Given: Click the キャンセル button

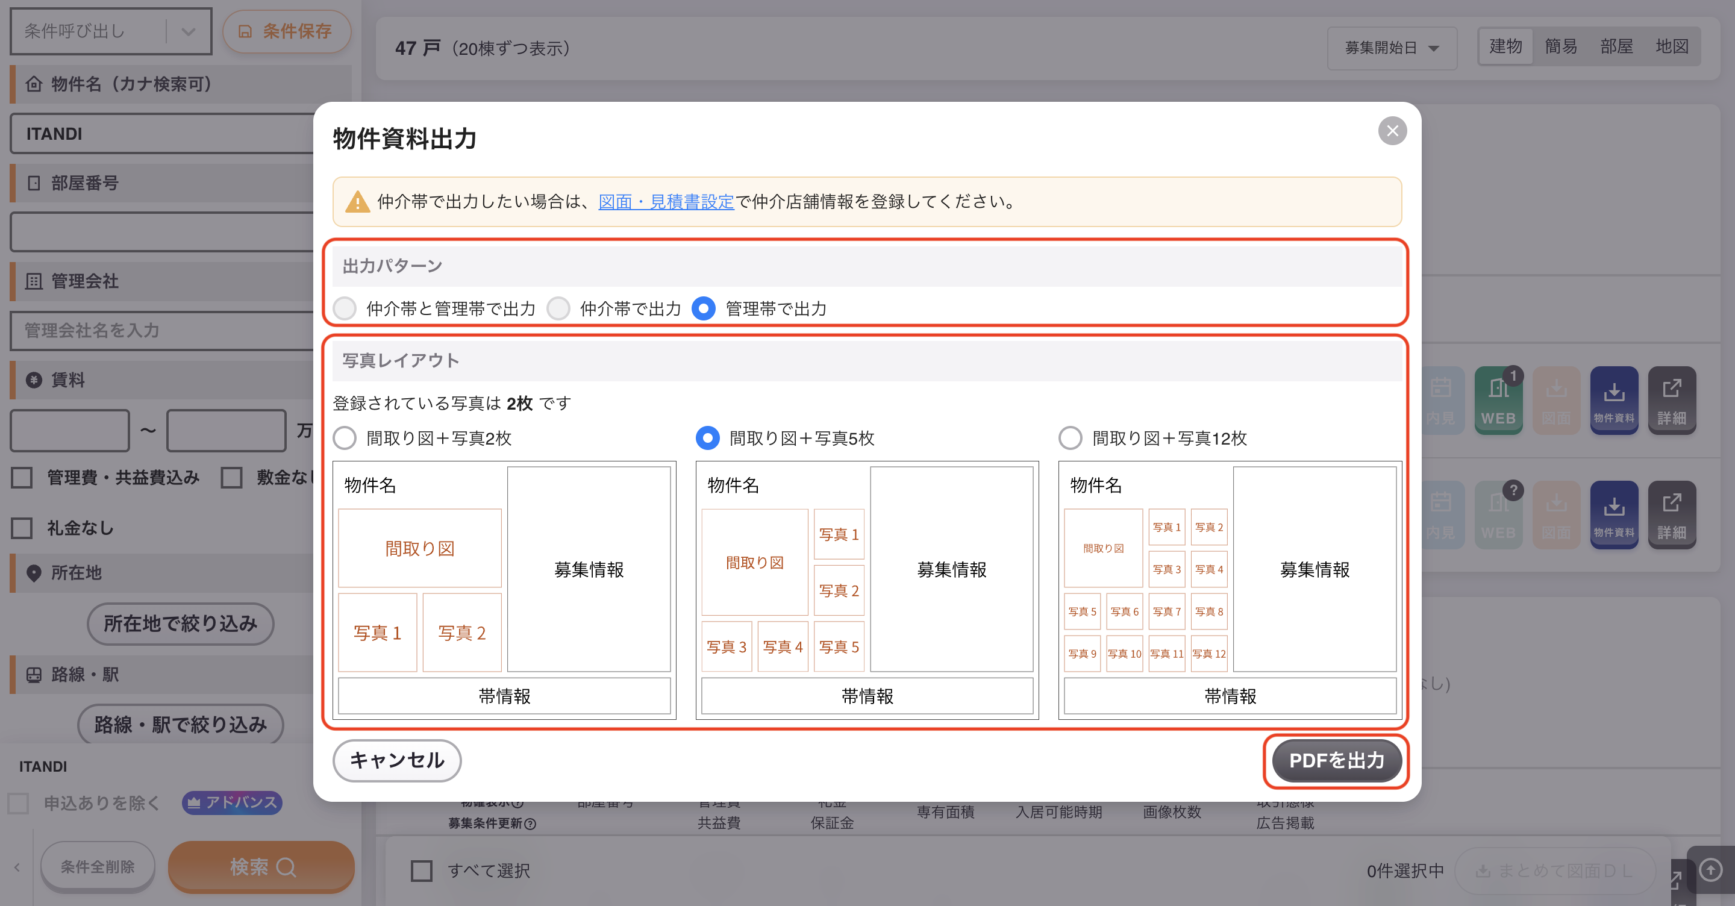Looking at the screenshot, I should [397, 760].
